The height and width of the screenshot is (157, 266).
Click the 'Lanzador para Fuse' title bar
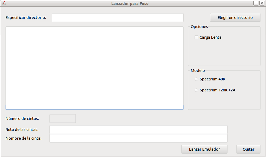tap(130, 3)
